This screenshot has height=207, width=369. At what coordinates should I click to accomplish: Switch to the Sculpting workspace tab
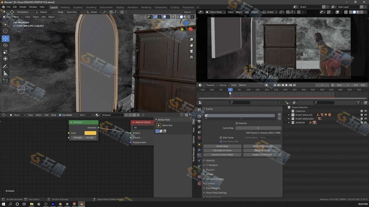click(x=78, y=7)
